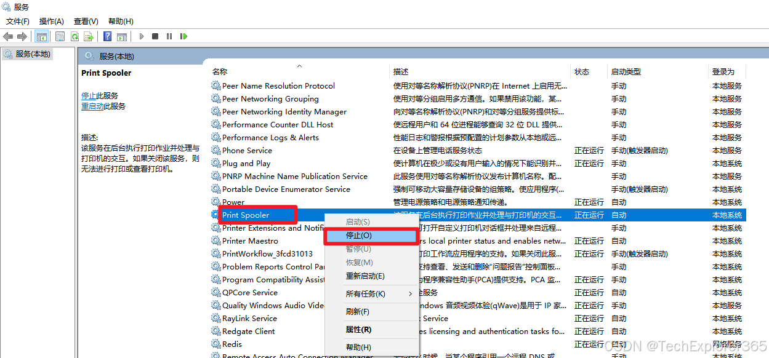The height and width of the screenshot is (358, 769).
Task: Click the Pause Service icon in toolbar
Action: (x=169, y=36)
